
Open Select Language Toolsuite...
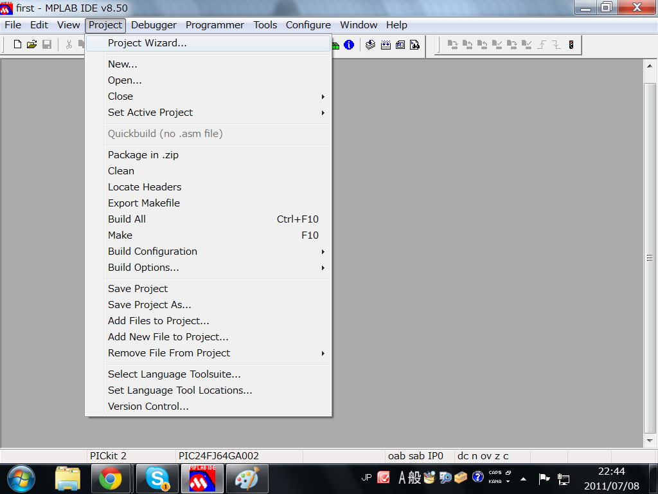[x=208, y=374]
